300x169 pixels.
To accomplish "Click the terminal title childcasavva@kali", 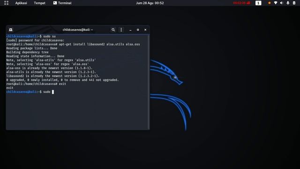I will [78, 30].
